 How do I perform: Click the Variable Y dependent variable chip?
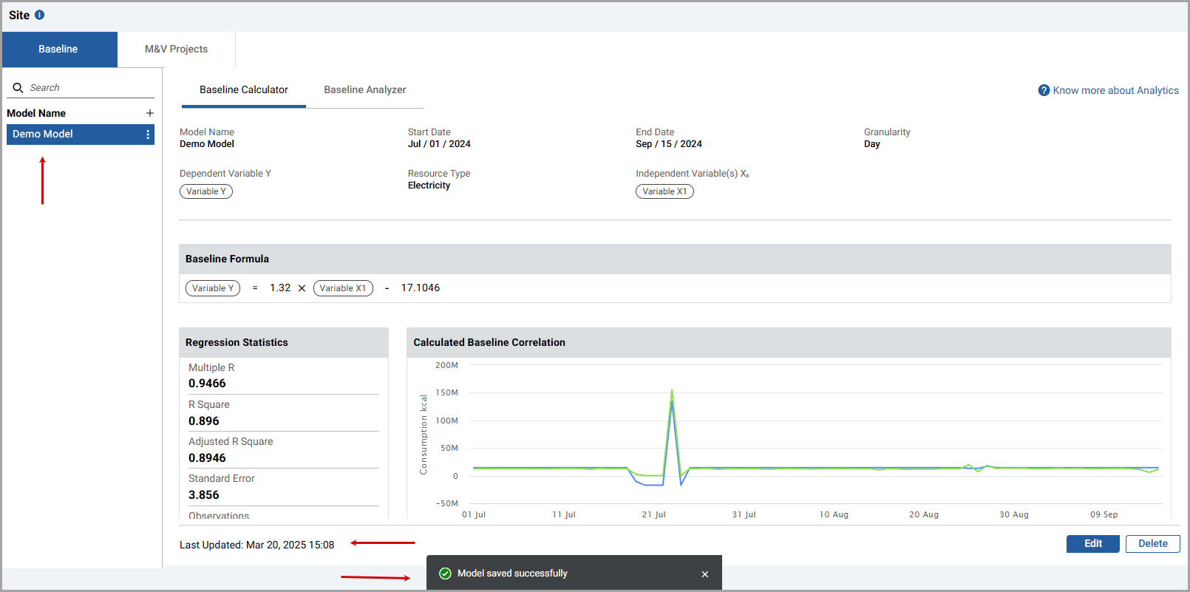coord(205,191)
